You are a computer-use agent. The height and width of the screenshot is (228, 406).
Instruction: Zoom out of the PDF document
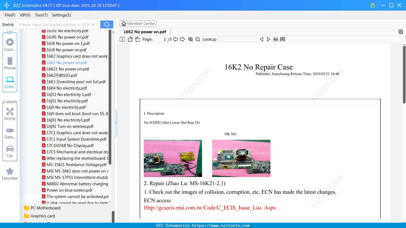click(x=198, y=39)
